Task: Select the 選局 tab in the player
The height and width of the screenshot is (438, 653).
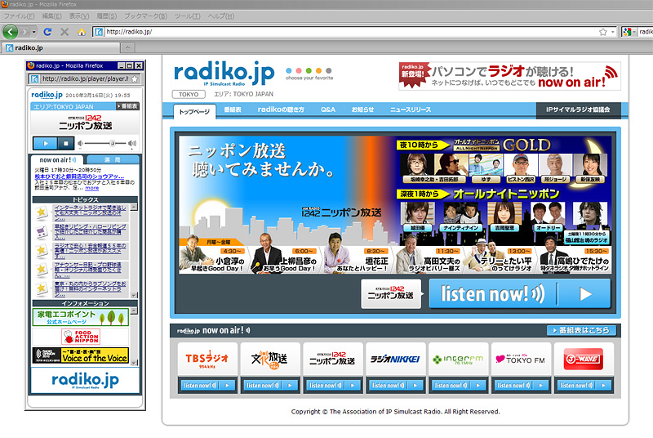Action: tap(112, 159)
